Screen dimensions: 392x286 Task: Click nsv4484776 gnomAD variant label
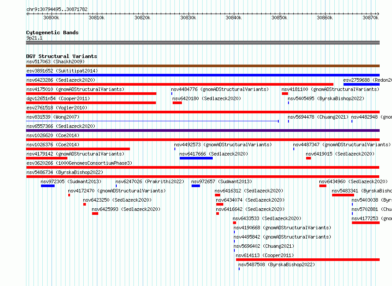pos(220,89)
